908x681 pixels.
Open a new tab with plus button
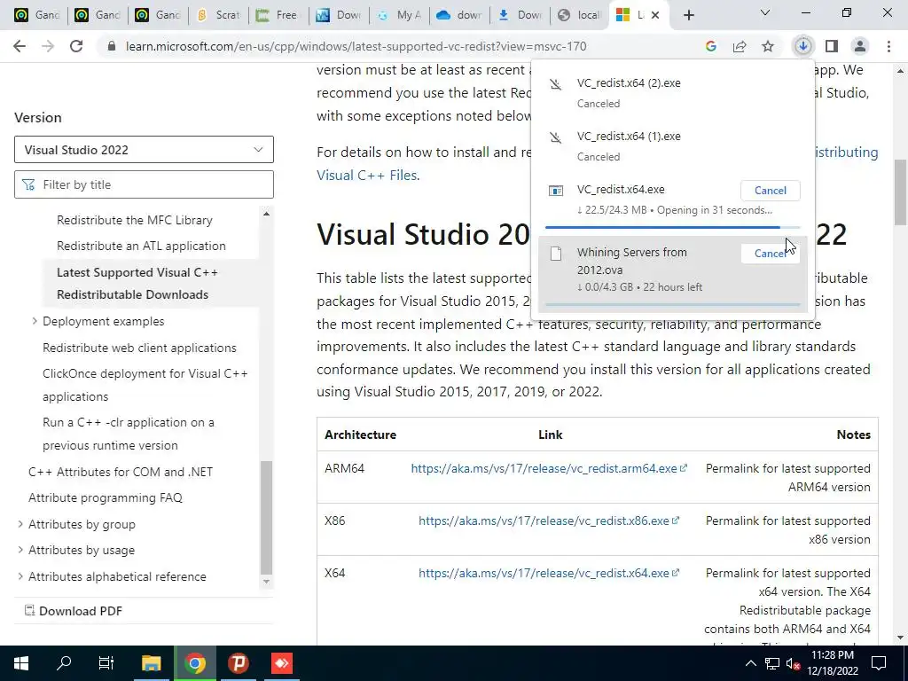[x=688, y=15]
